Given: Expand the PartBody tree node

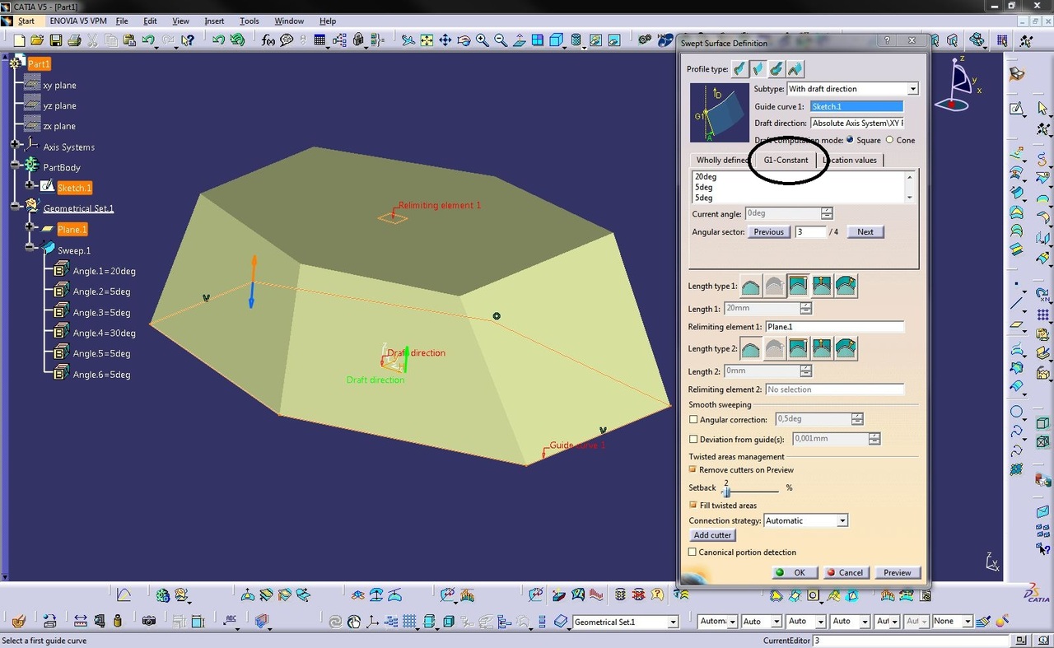Looking at the screenshot, I should 15,165.
